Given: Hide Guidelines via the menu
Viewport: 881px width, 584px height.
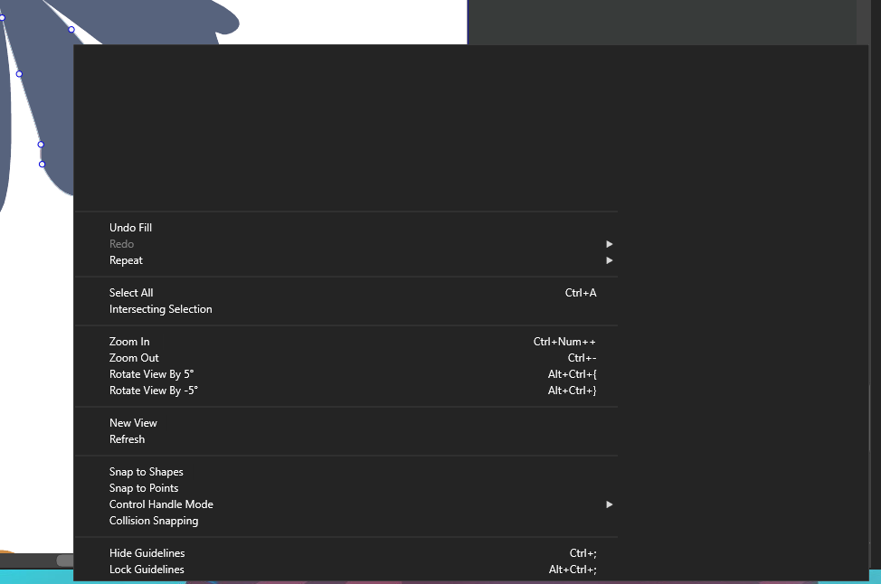Looking at the screenshot, I should [147, 553].
